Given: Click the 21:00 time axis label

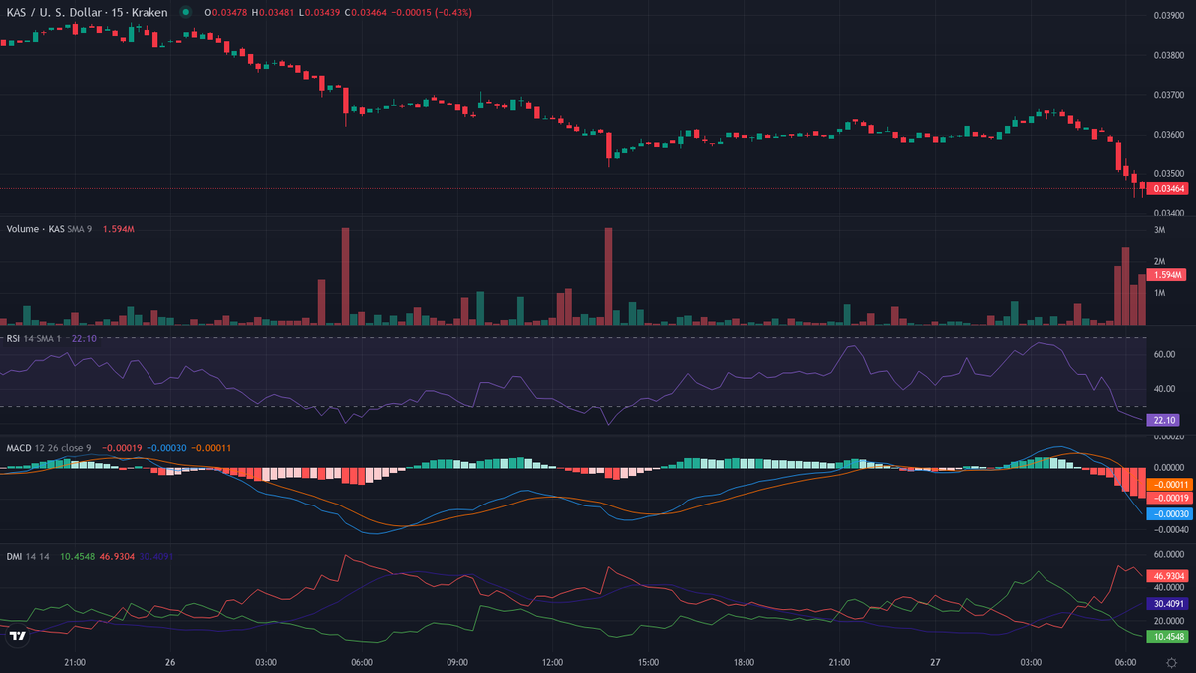Looking at the screenshot, I should coord(75,662).
